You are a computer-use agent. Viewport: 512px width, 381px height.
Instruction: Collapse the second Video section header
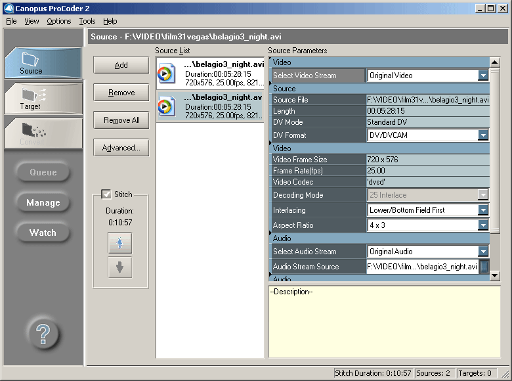click(x=379, y=148)
